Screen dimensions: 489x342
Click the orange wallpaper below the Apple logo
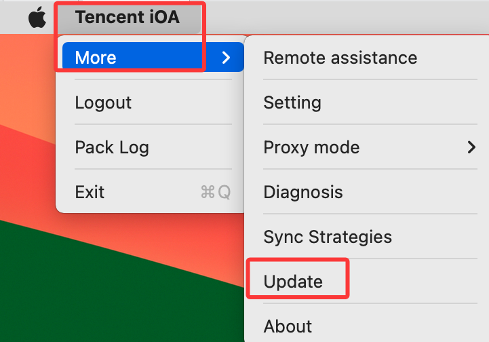(x=26, y=78)
